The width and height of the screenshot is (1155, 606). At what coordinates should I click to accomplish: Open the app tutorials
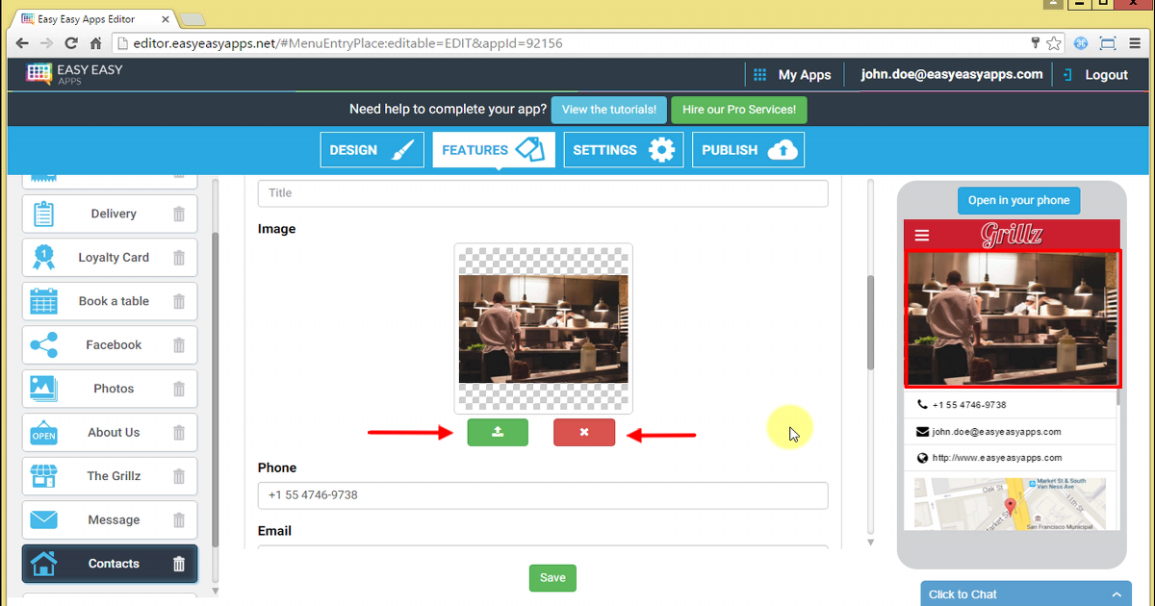[608, 109]
